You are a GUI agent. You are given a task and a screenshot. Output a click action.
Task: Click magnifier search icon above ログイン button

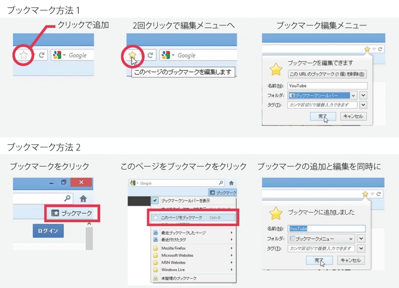click(x=67, y=198)
